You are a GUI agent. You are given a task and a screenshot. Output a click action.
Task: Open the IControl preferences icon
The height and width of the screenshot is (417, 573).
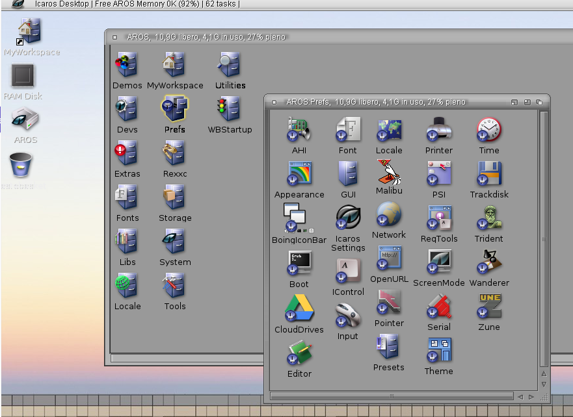click(348, 271)
